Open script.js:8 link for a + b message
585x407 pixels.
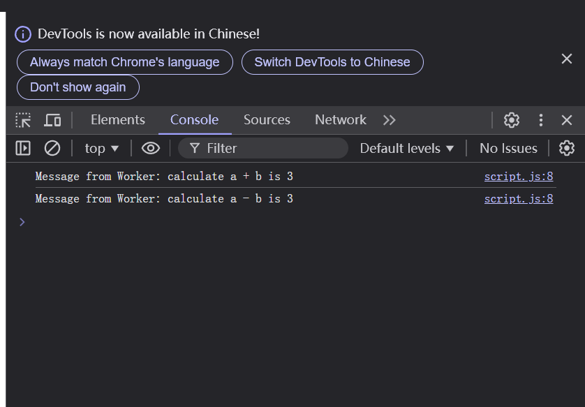pos(519,177)
